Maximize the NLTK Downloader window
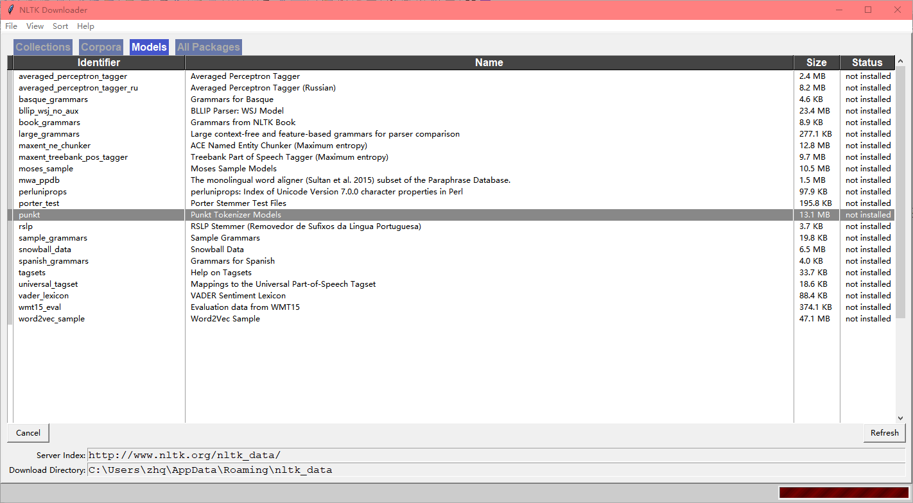 click(x=868, y=10)
